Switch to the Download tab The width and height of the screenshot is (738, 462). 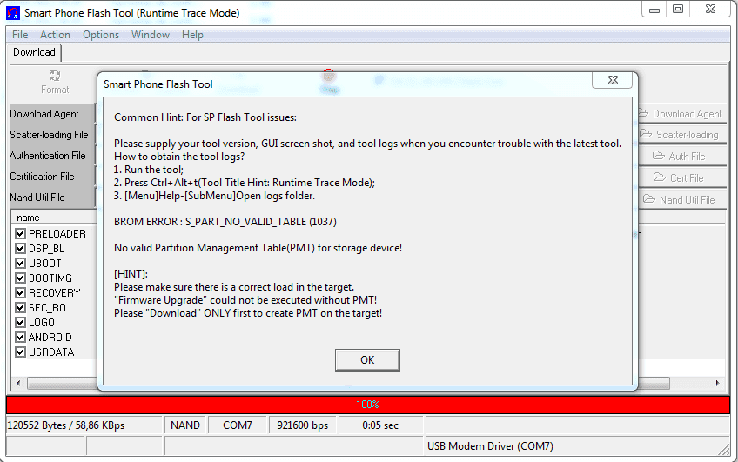point(34,52)
